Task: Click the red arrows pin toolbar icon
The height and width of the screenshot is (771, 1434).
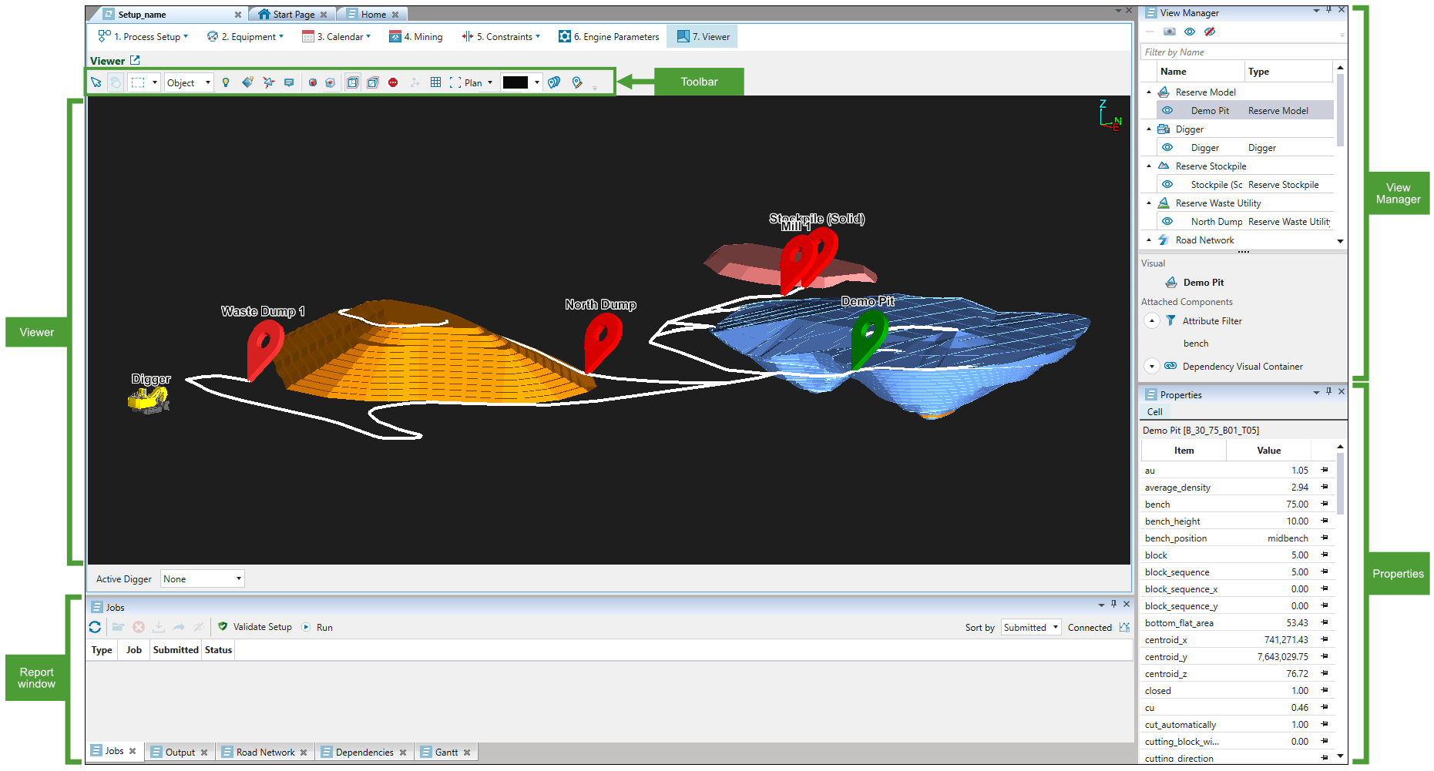Action: [268, 82]
